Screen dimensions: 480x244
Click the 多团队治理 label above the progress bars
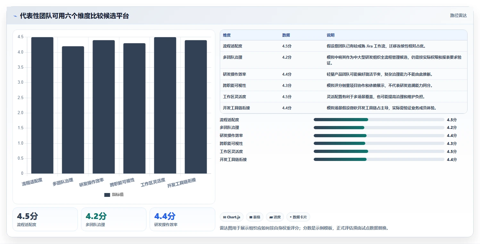click(x=229, y=128)
